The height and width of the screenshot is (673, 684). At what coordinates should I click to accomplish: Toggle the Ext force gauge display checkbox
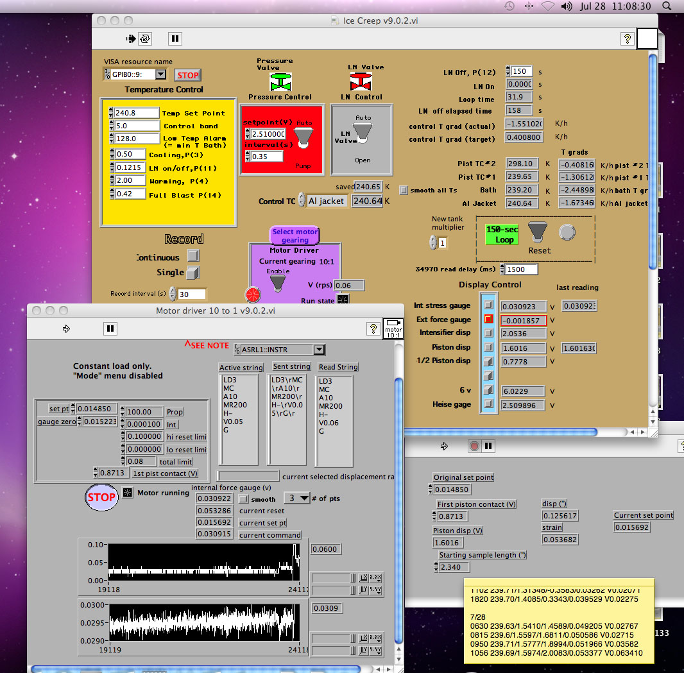point(488,319)
